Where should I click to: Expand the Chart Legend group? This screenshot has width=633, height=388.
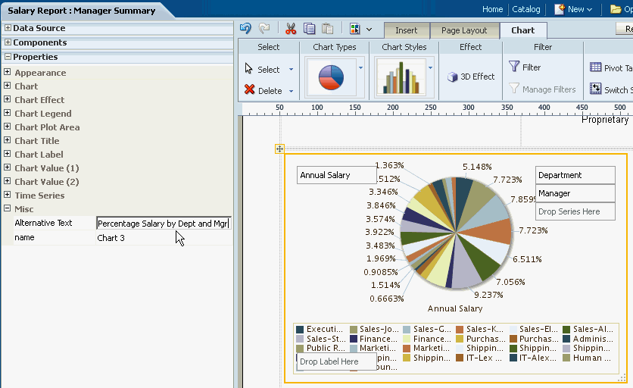[7, 113]
